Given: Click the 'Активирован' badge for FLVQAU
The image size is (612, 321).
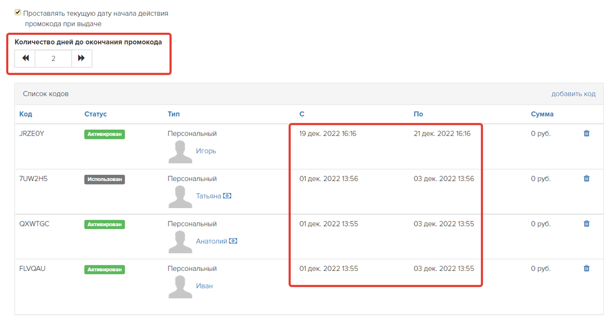Looking at the screenshot, I should 105,269.
